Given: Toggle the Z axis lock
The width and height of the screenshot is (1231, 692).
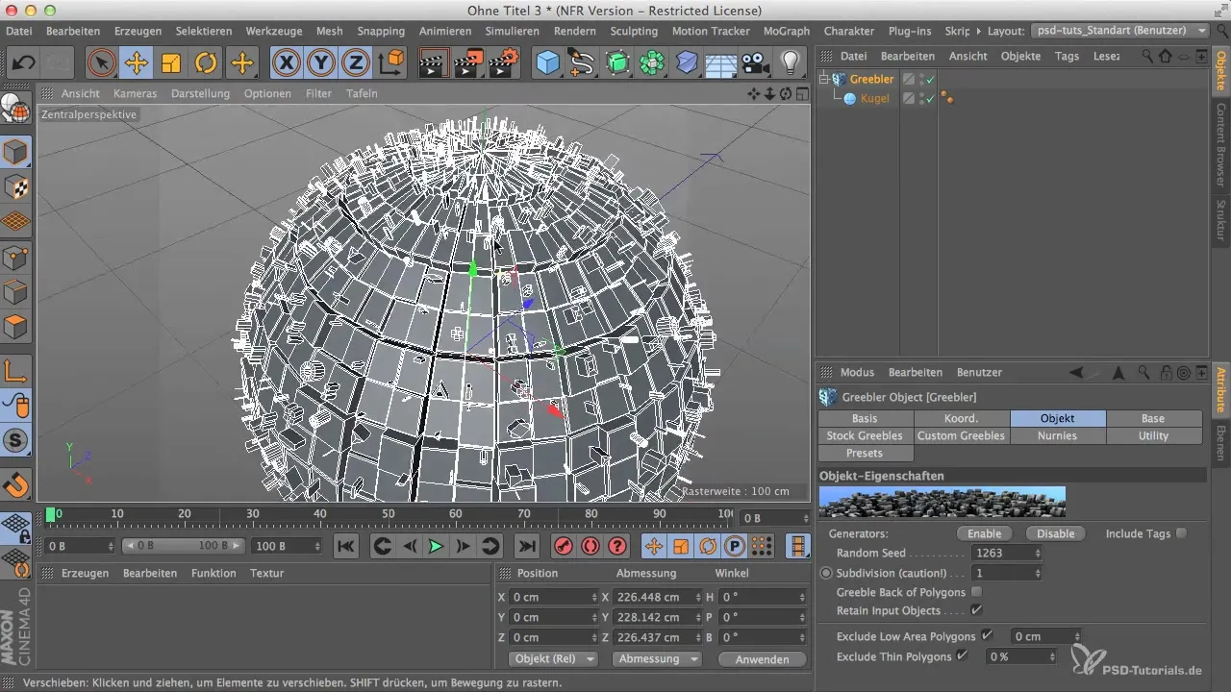Looking at the screenshot, I should [356, 63].
